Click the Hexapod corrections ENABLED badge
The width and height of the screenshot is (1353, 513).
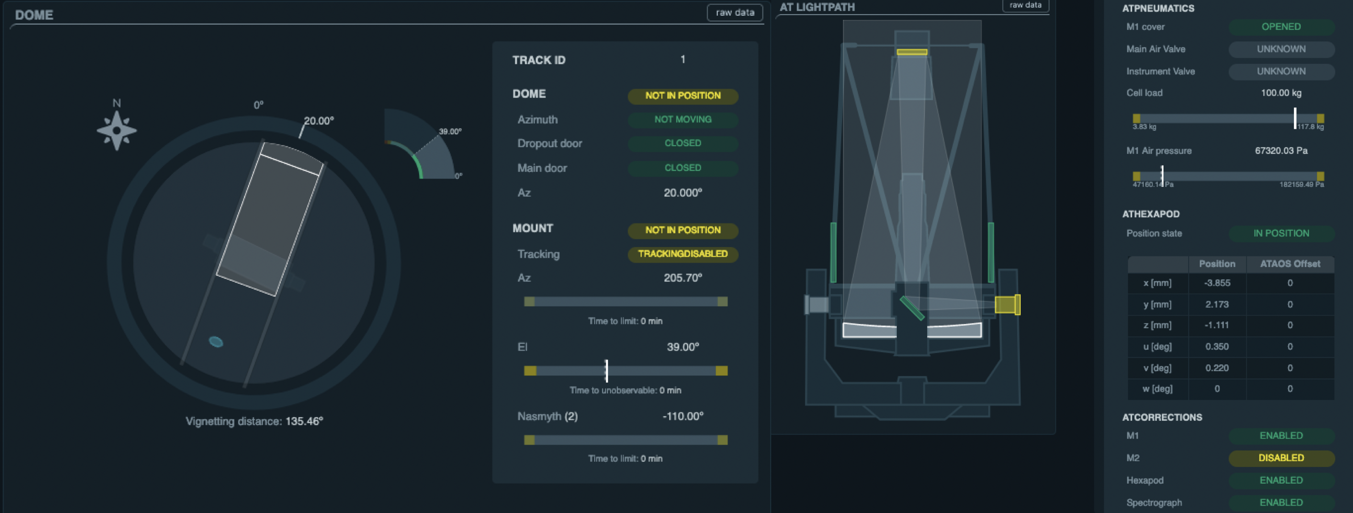[x=1280, y=481]
